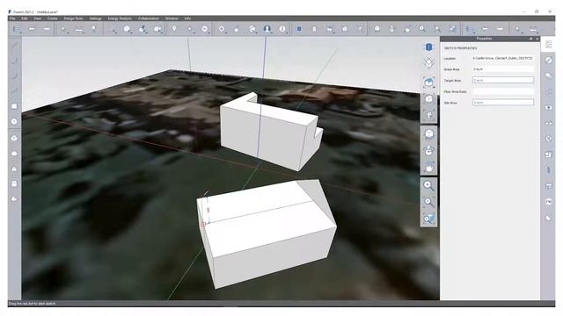Image resolution: width=563 pixels, height=316 pixels.
Task: Open the Window menu
Action: pyautogui.click(x=172, y=18)
